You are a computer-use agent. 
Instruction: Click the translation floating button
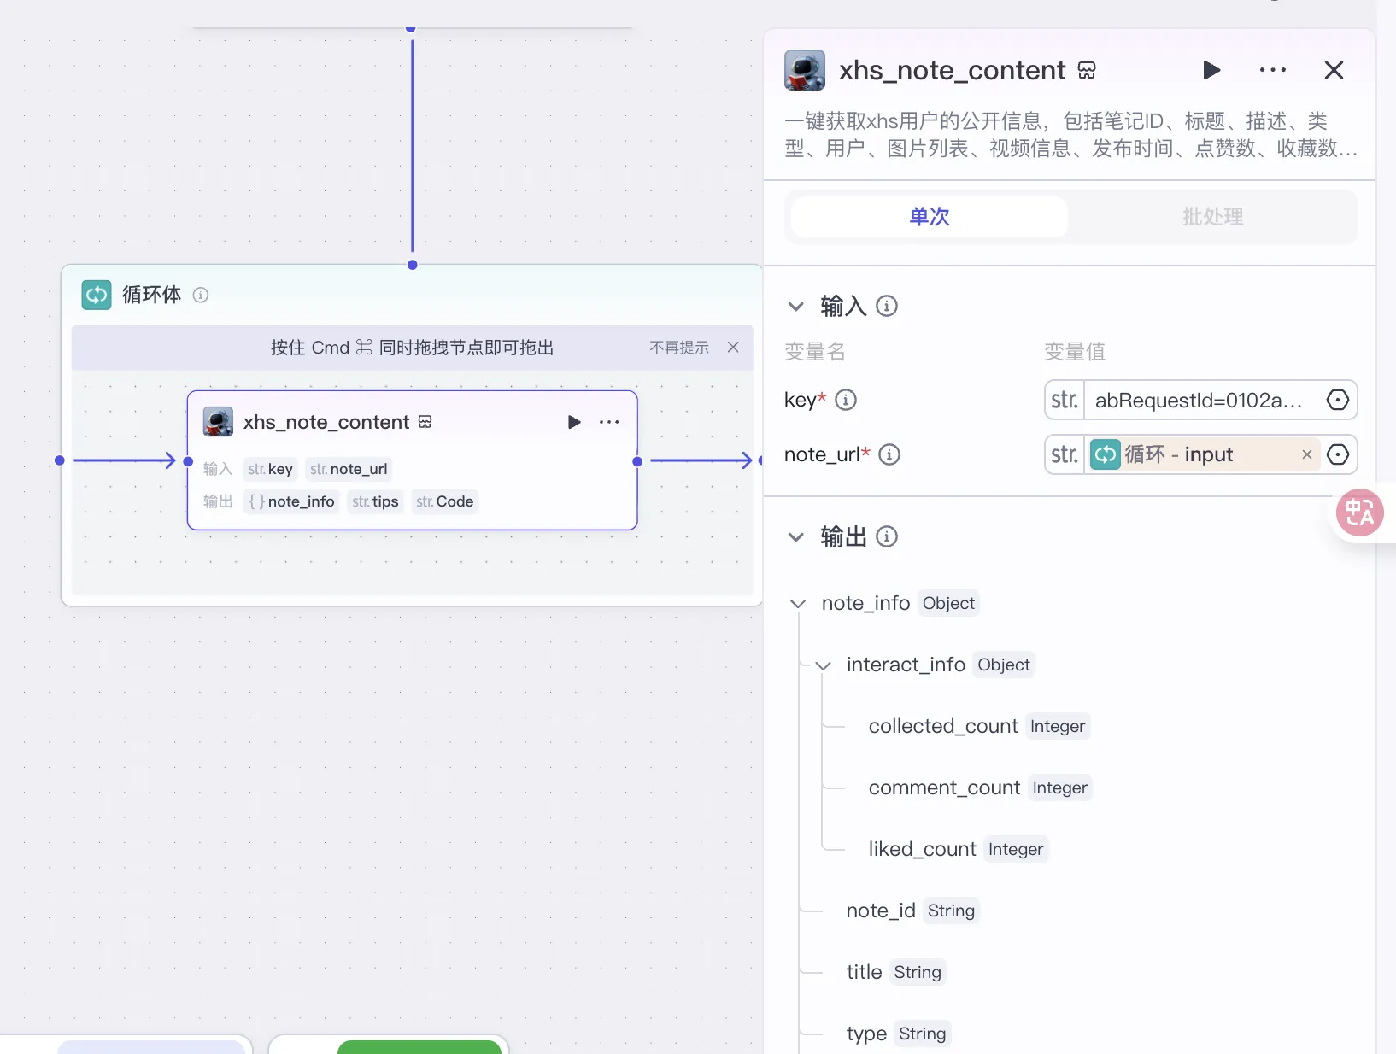pyautogui.click(x=1360, y=512)
